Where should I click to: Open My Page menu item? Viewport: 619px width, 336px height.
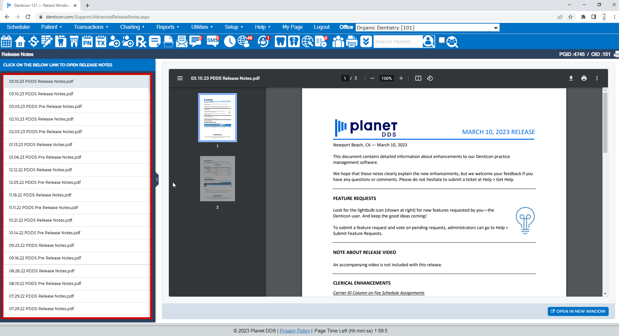tap(292, 27)
